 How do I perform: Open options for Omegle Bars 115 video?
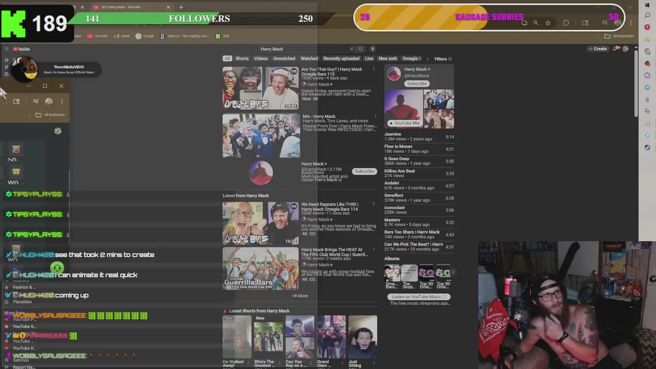(374, 69)
